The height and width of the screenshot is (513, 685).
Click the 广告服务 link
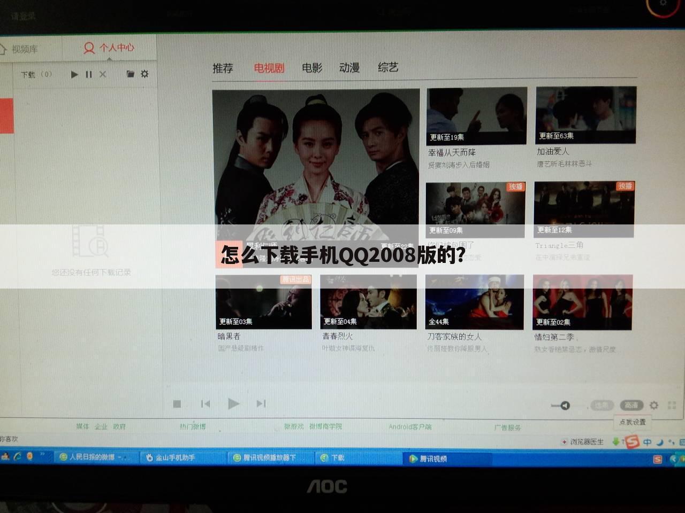coord(507,428)
